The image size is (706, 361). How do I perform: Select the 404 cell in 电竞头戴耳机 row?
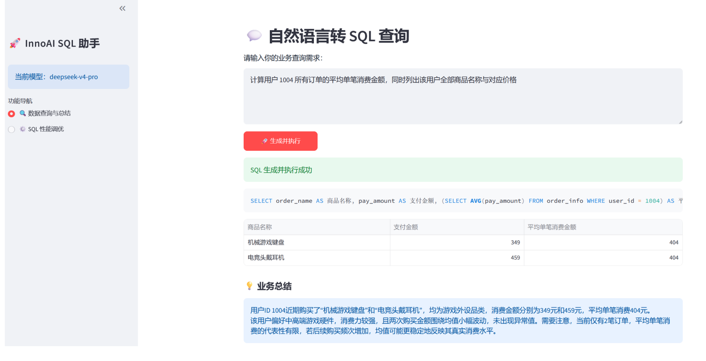tap(603, 258)
